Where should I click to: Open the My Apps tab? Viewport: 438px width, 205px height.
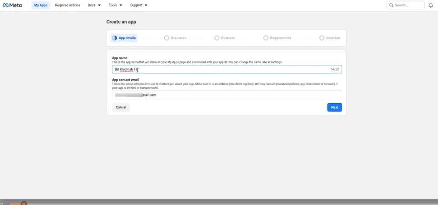pyautogui.click(x=41, y=5)
